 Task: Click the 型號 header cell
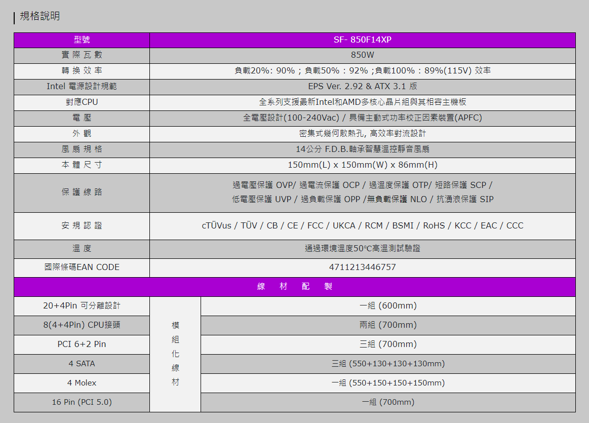click(82, 40)
